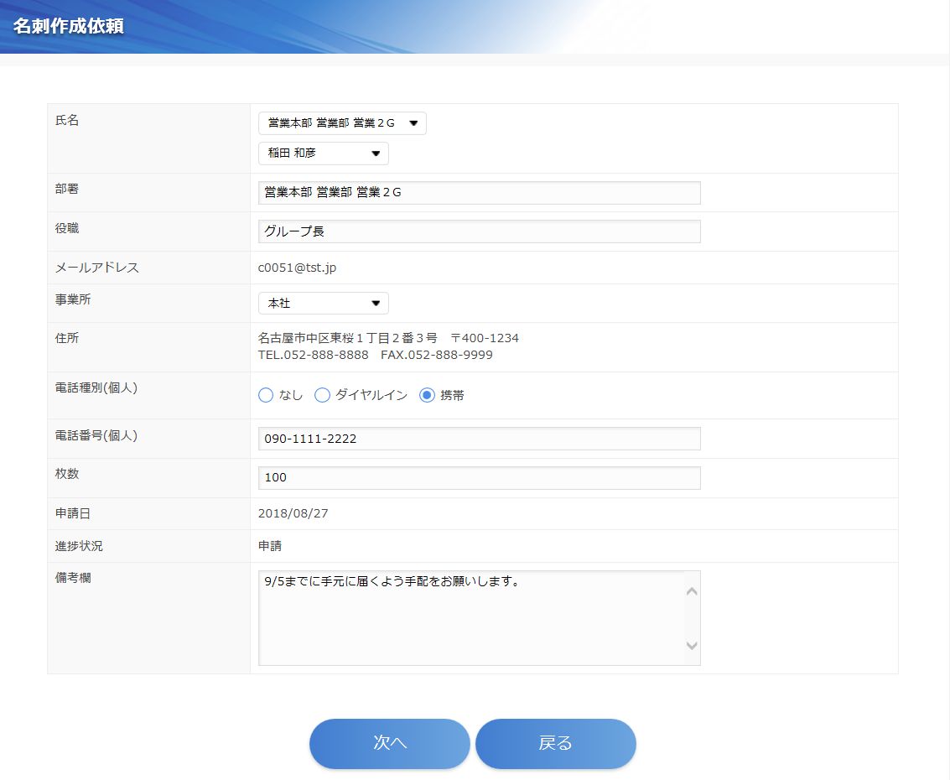Choose the ダイヤルイン phone type option
Viewport: 950px width, 780px height.
pyautogui.click(x=323, y=395)
